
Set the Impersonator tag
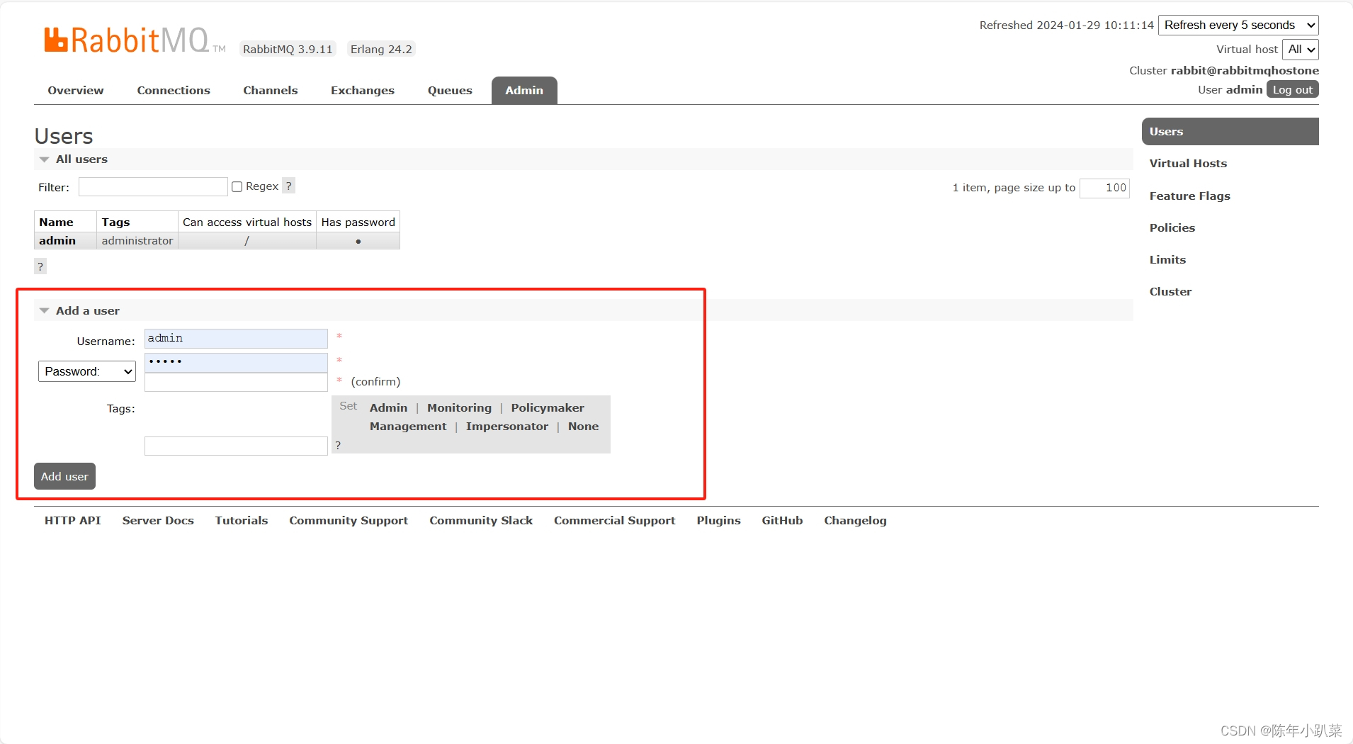click(507, 427)
